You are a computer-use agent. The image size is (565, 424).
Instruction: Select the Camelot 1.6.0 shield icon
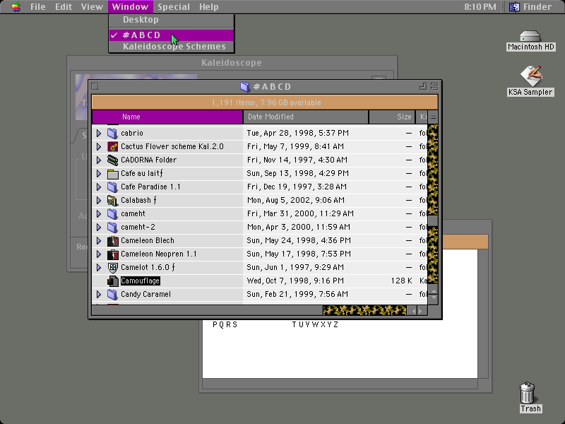point(112,268)
